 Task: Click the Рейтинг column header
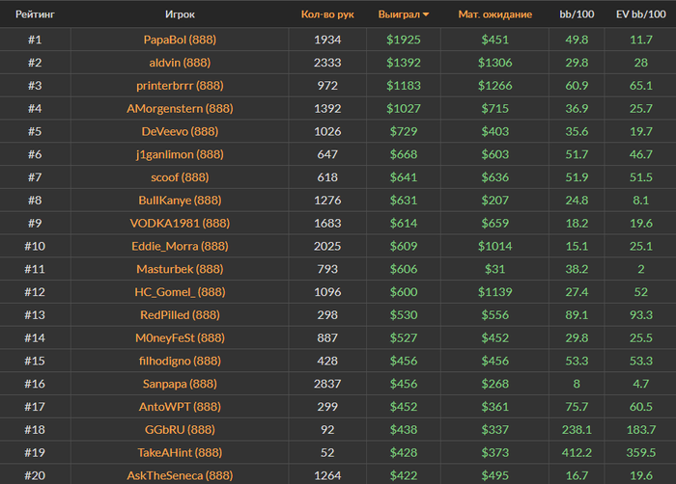tap(35, 14)
